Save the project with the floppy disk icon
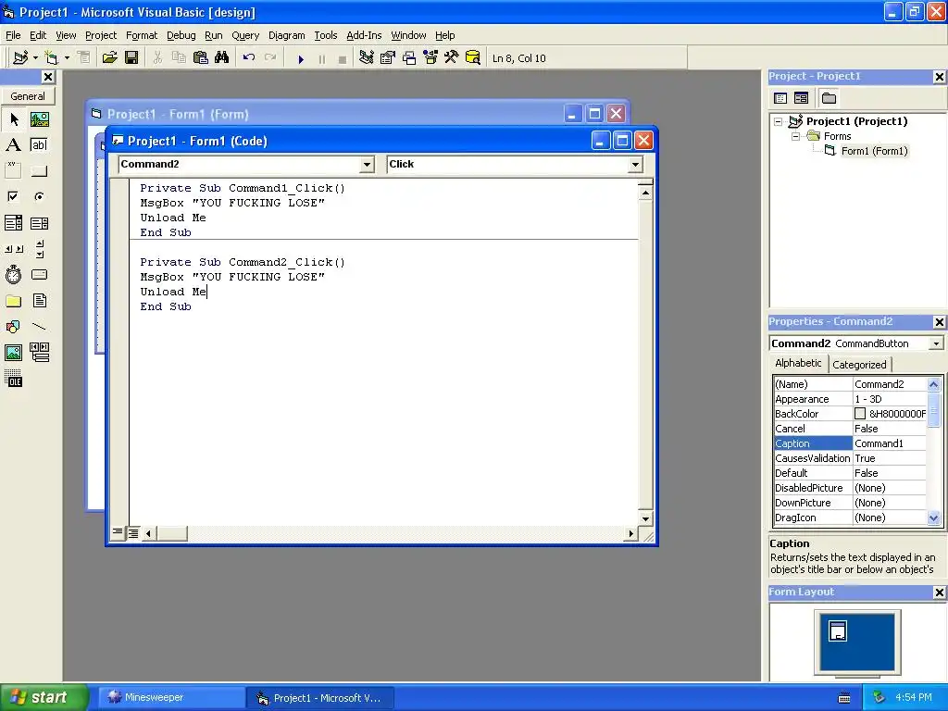The height and width of the screenshot is (711, 948). 131,58
